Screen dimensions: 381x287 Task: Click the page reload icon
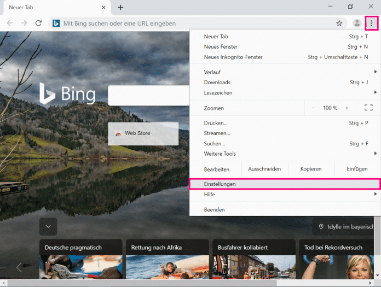(x=38, y=24)
